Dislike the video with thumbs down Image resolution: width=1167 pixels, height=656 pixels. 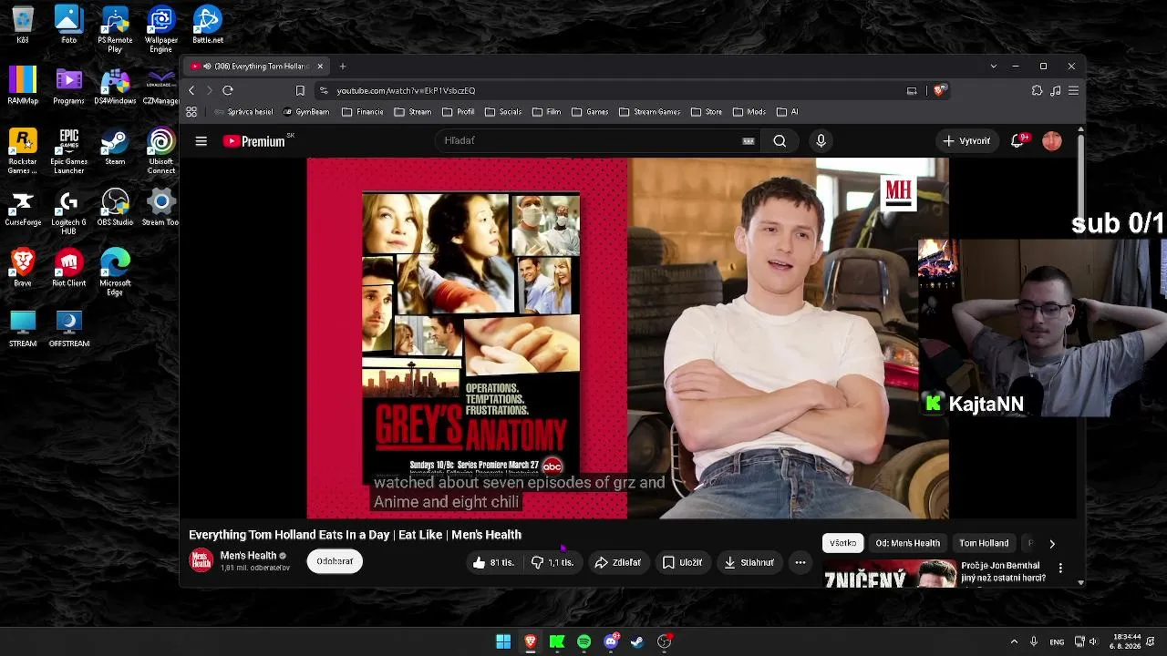(x=553, y=563)
